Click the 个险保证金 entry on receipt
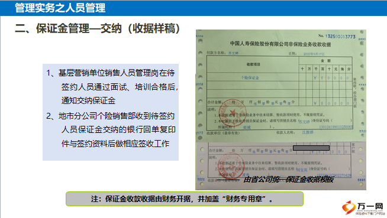Image resolution: width=387 pixels, height=218 pixels. pos(250,77)
